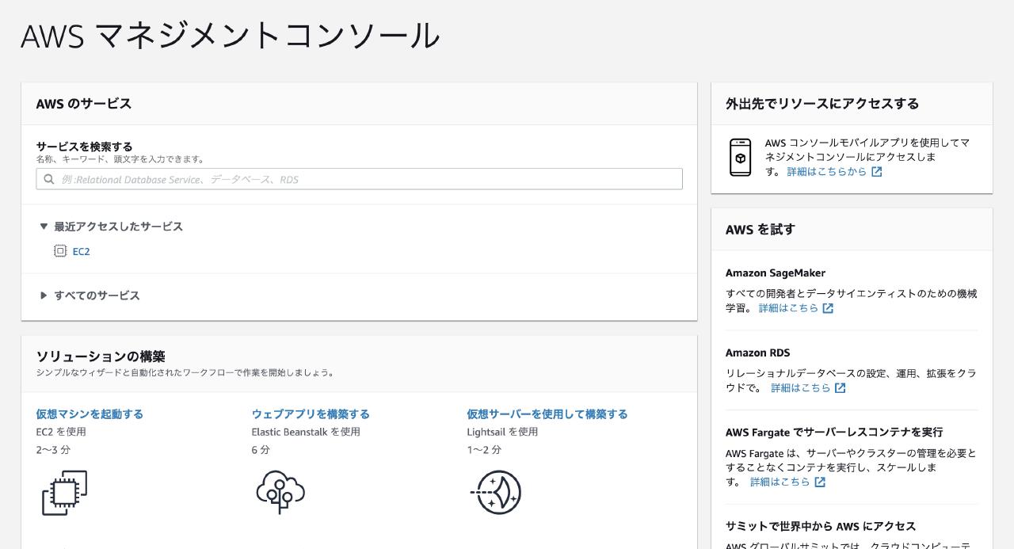Open 仮想サーバーを使用して構築する link
This screenshot has width=1014, height=549.
(547, 414)
